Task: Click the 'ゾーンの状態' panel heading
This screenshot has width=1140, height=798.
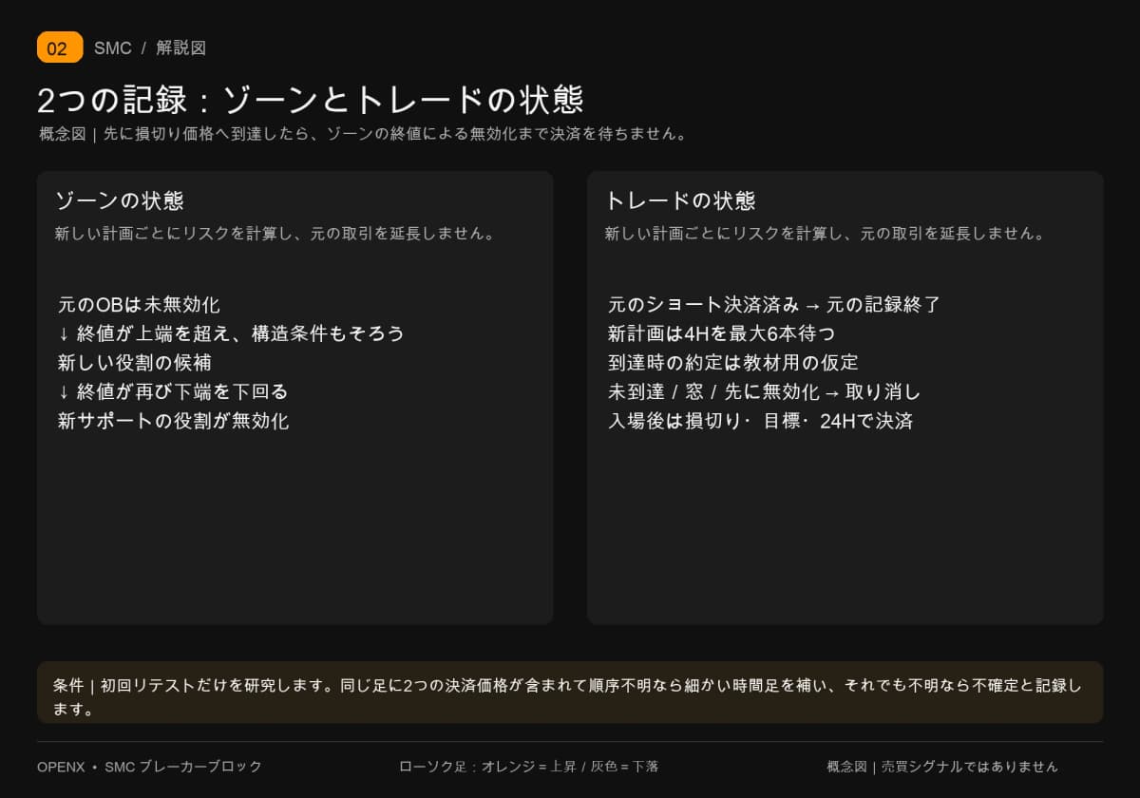Action: click(x=120, y=200)
